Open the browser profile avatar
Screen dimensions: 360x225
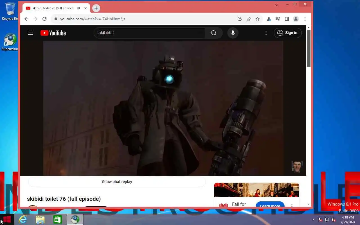click(296, 19)
